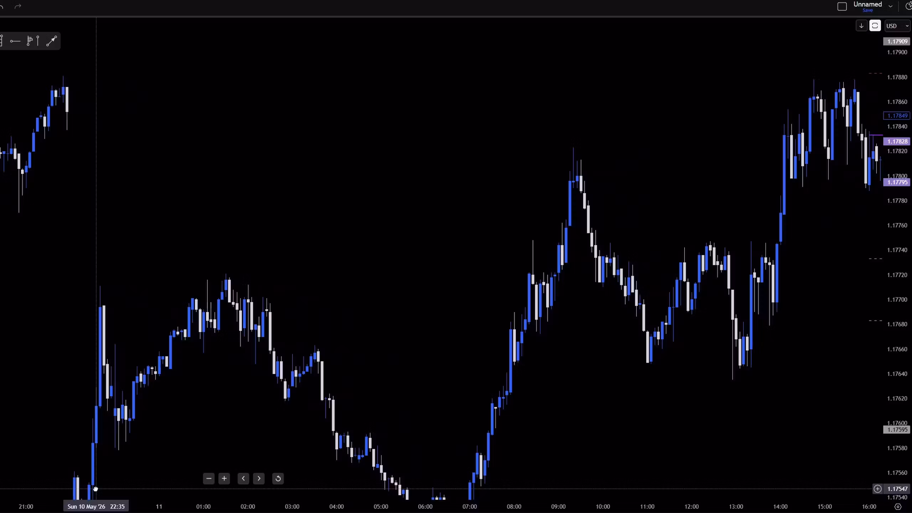Click the 1.17580 price axis value
The image size is (912, 513).
(x=897, y=448)
